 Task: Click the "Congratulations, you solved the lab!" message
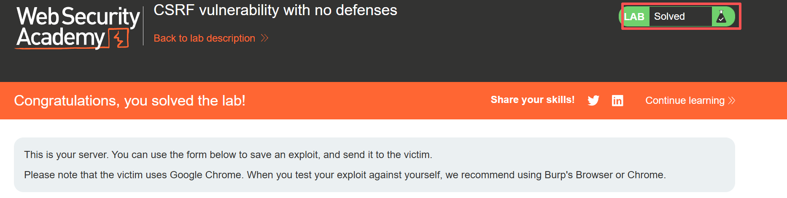(130, 101)
